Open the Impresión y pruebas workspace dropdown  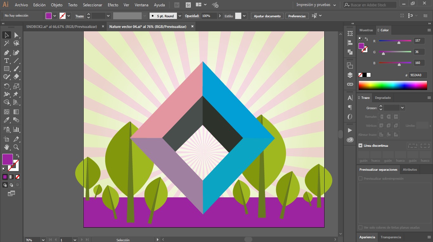pos(316,5)
